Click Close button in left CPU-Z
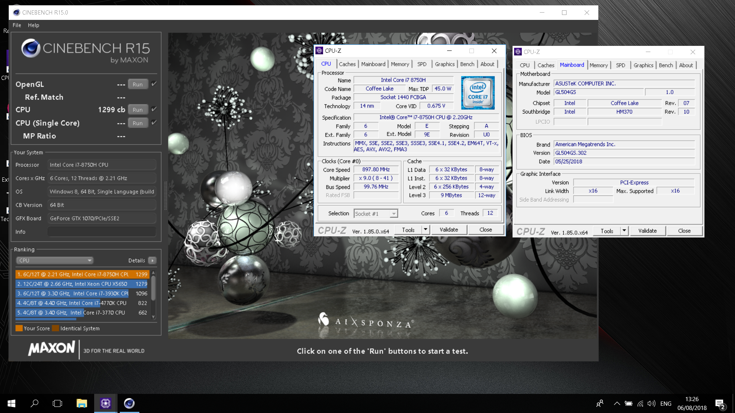This screenshot has width=735, height=413. (486, 230)
